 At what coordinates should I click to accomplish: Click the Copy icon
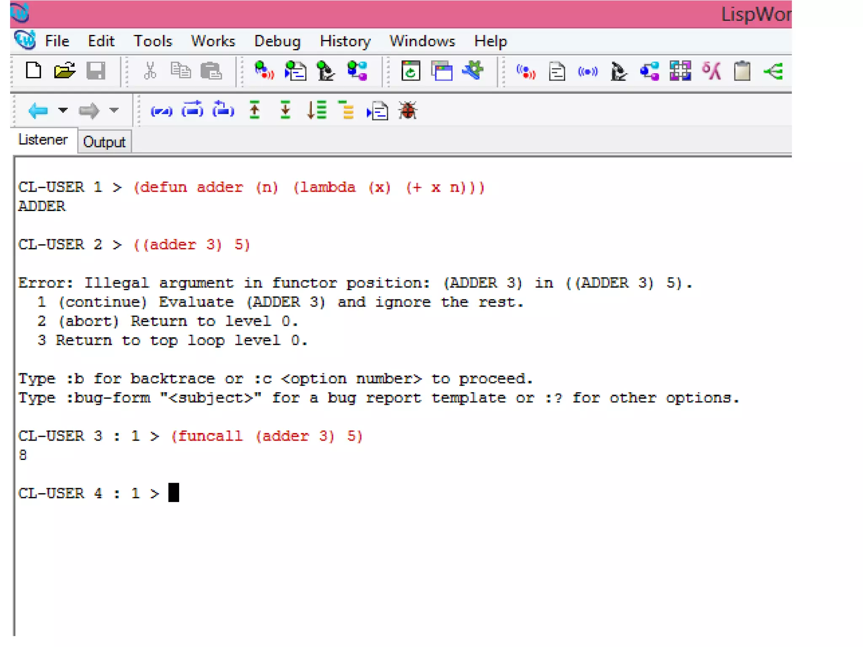click(181, 70)
